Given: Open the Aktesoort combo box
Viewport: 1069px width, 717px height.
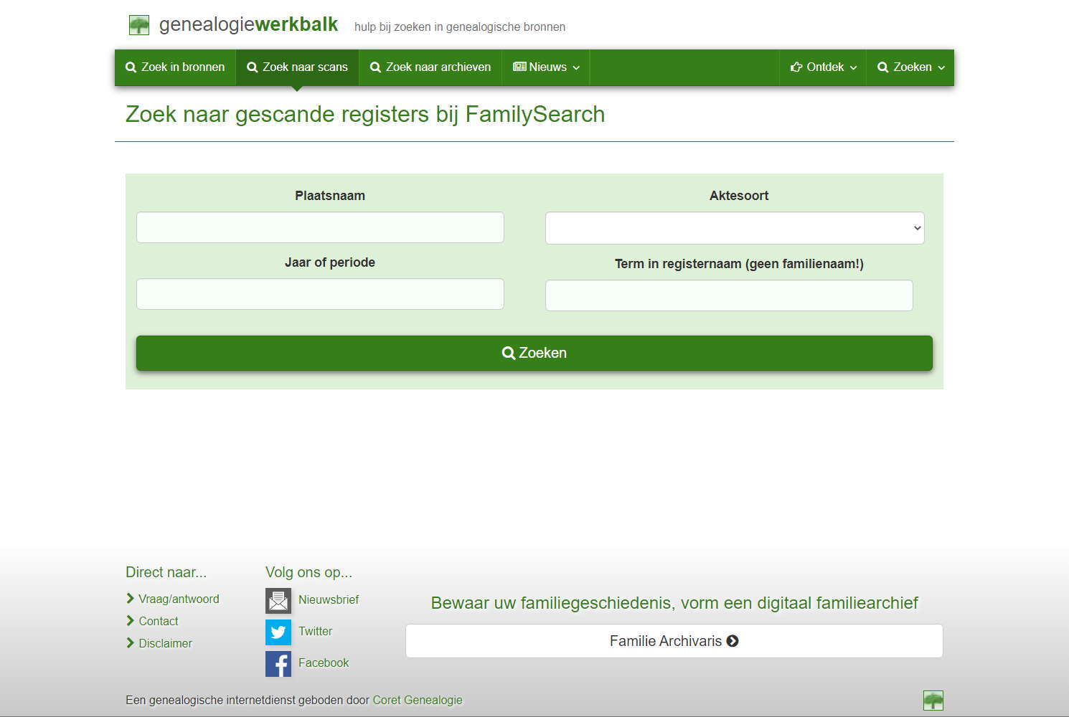Looking at the screenshot, I should [735, 228].
